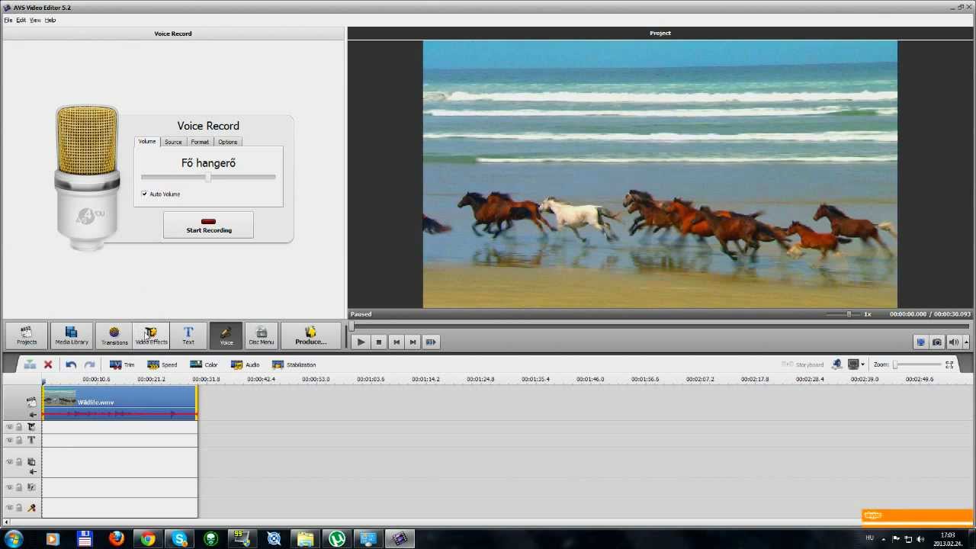
Task: Go to previous frame
Action: [x=396, y=342]
